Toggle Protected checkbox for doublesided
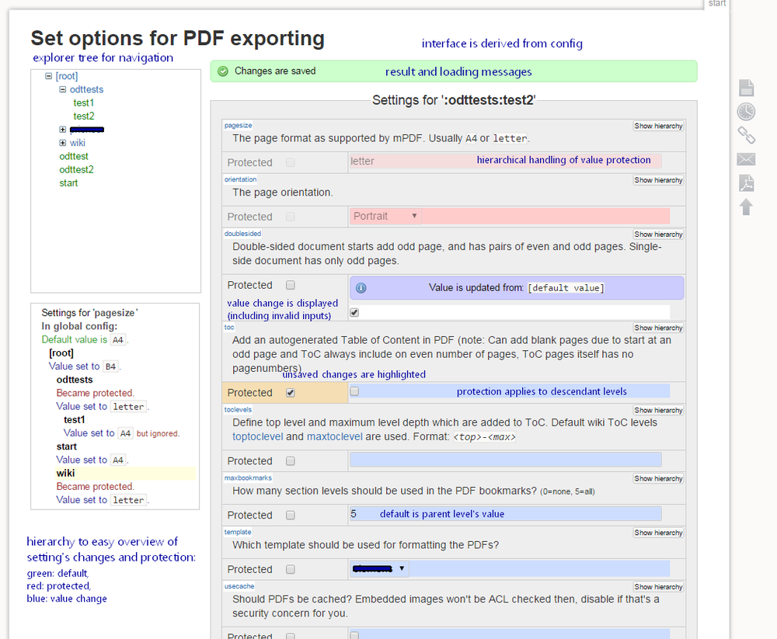 (291, 285)
